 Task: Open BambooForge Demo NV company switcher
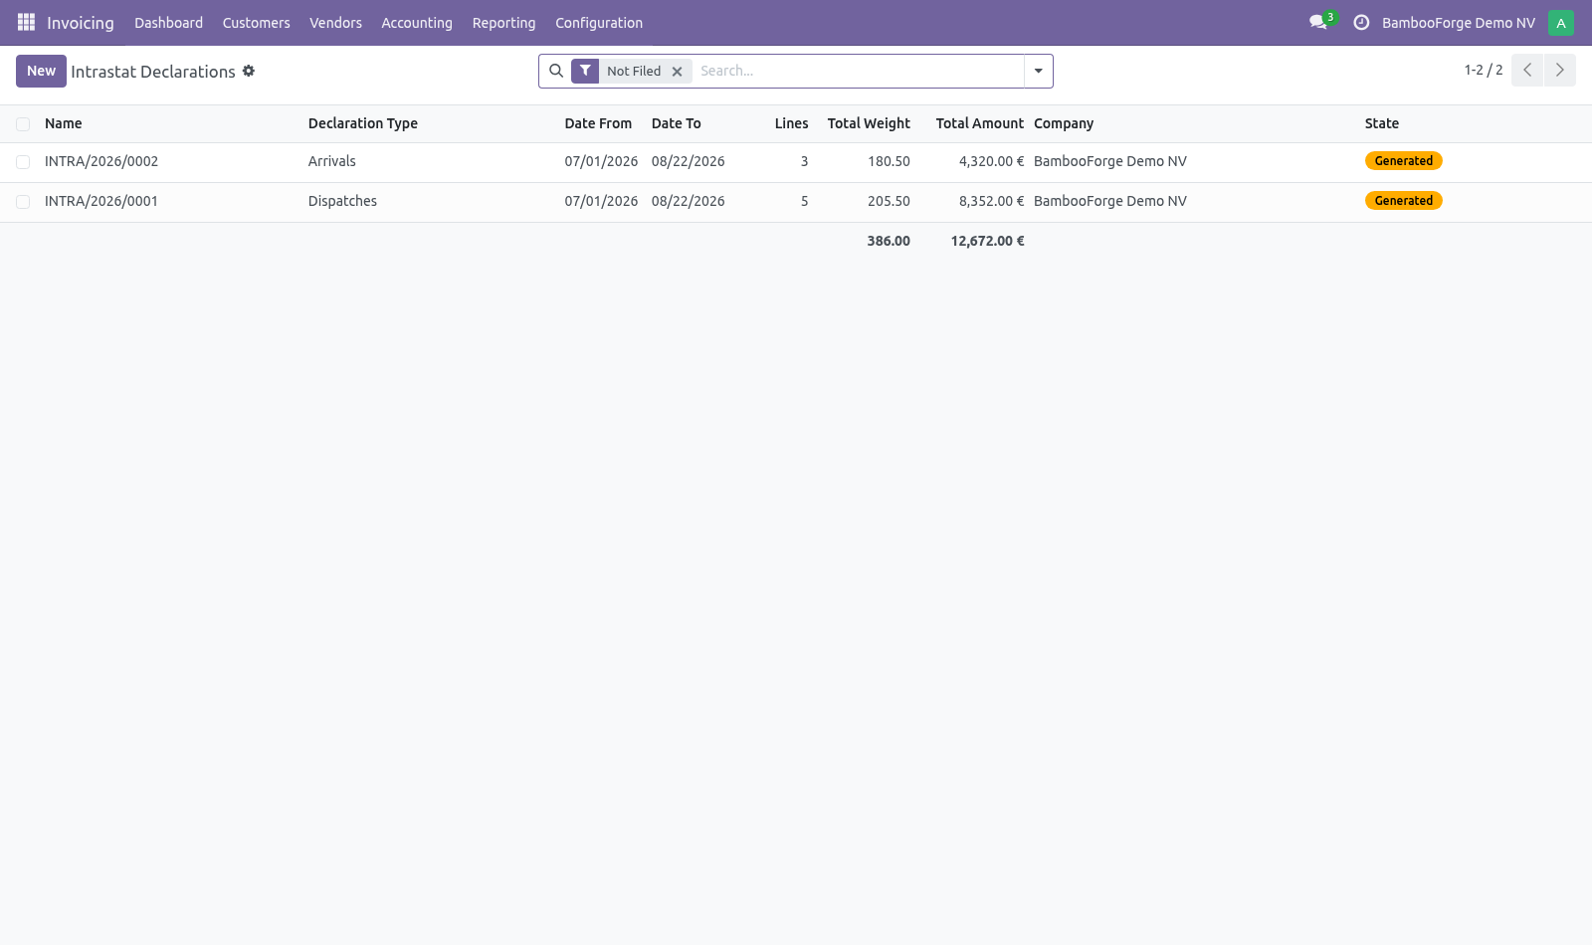click(1458, 23)
